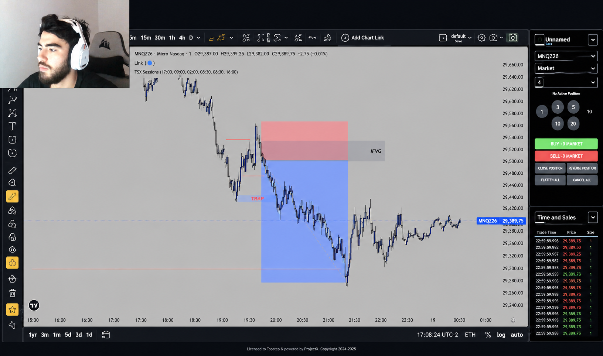Open the indicators icon in top toolbar

click(x=246, y=38)
